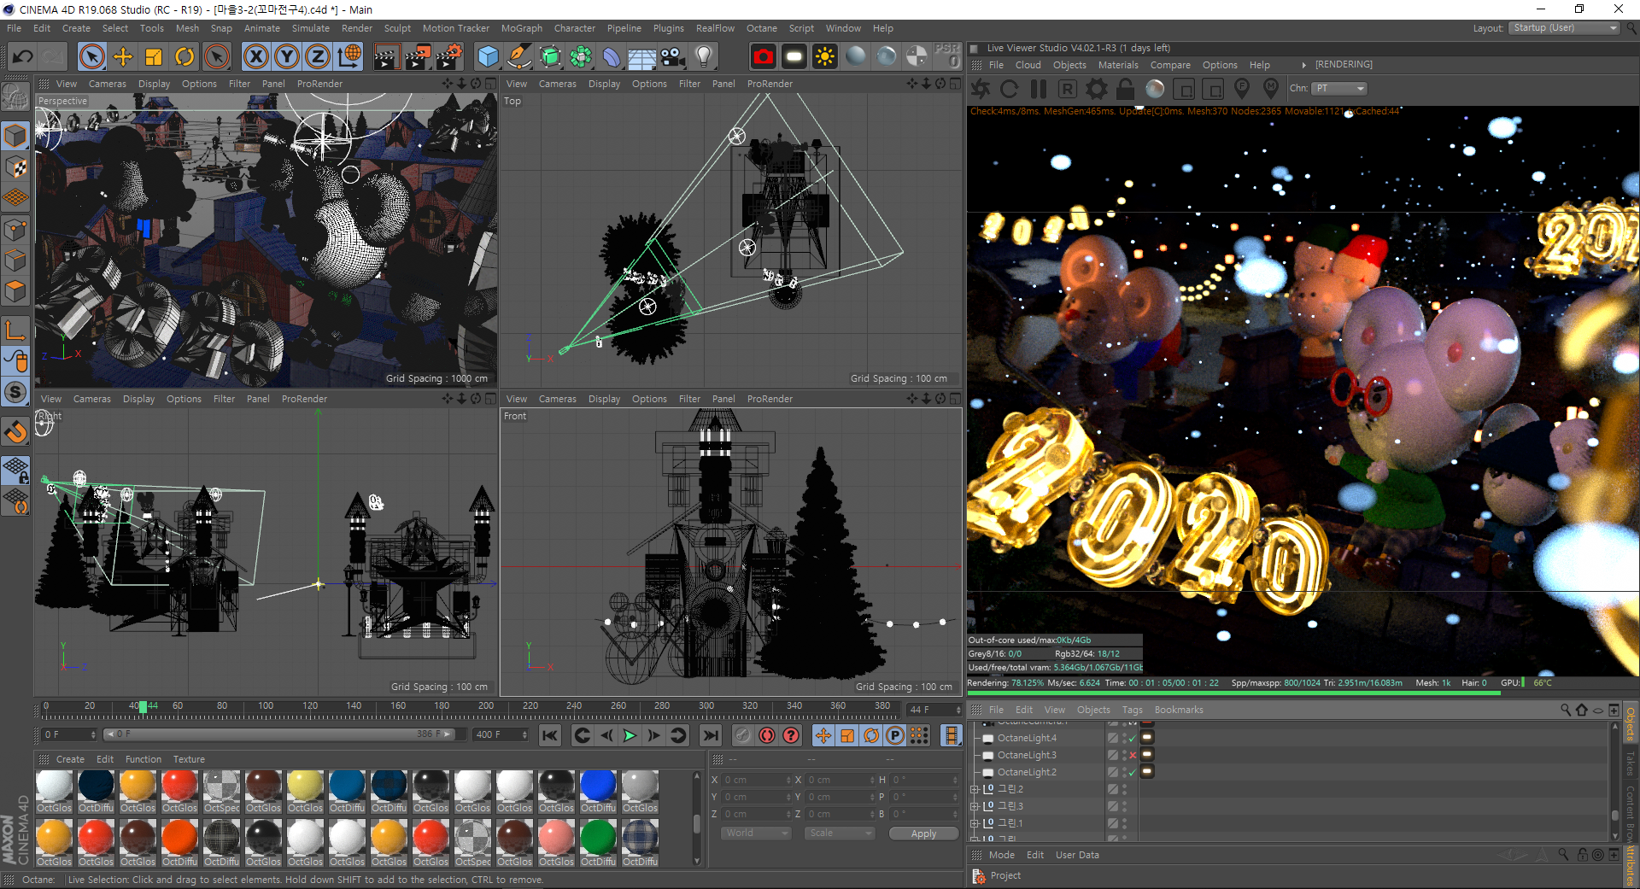Image resolution: width=1640 pixels, height=889 pixels.
Task: Add a Cube primitive object
Action: click(488, 57)
